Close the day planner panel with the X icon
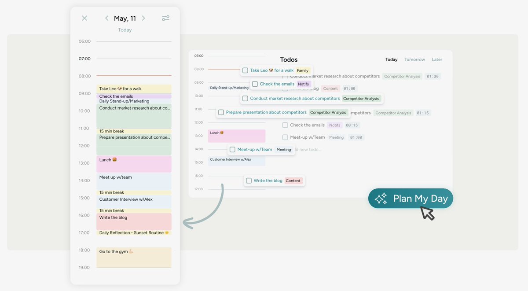This screenshot has height=291, width=528. click(84, 18)
